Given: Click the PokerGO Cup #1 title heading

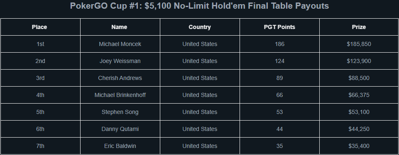Looking at the screenshot, I should pos(199,6).
